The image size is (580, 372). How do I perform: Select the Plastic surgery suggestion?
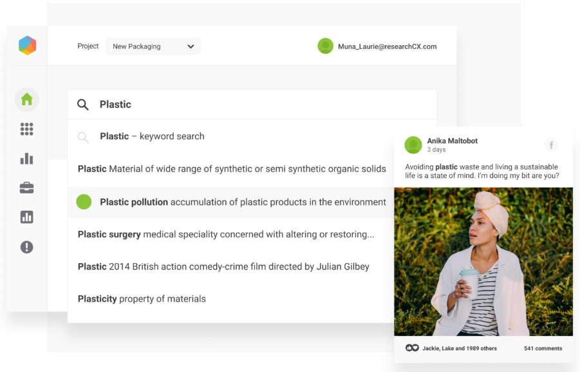(x=225, y=234)
